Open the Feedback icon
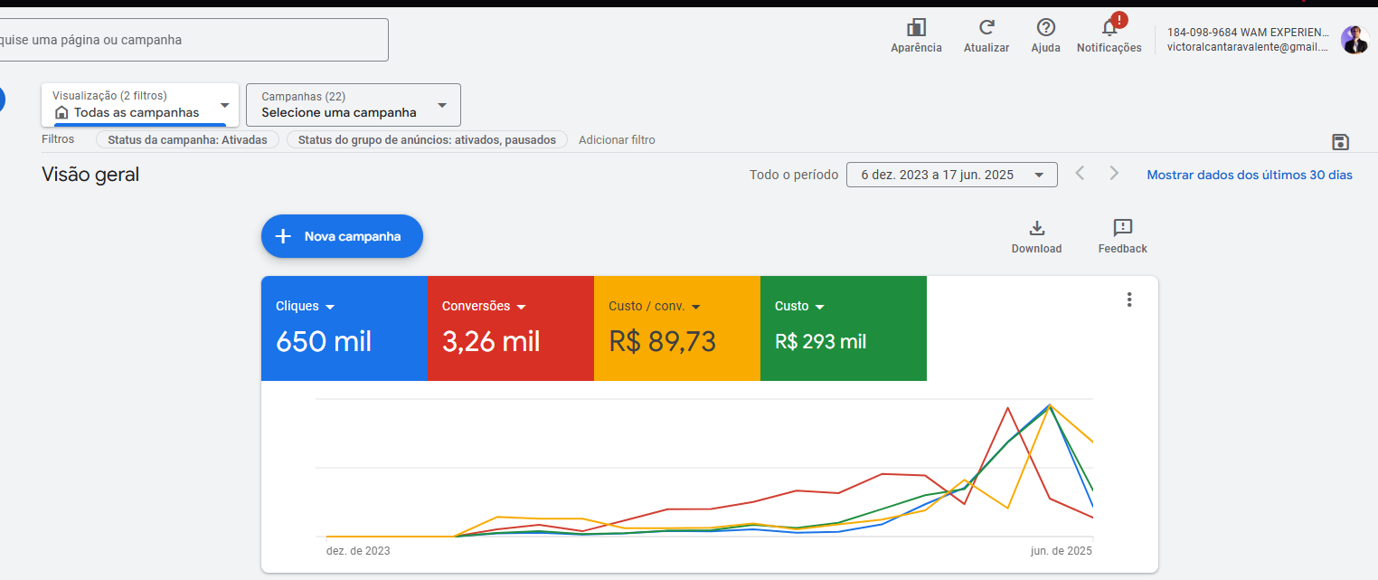The width and height of the screenshot is (1378, 580). (x=1122, y=228)
